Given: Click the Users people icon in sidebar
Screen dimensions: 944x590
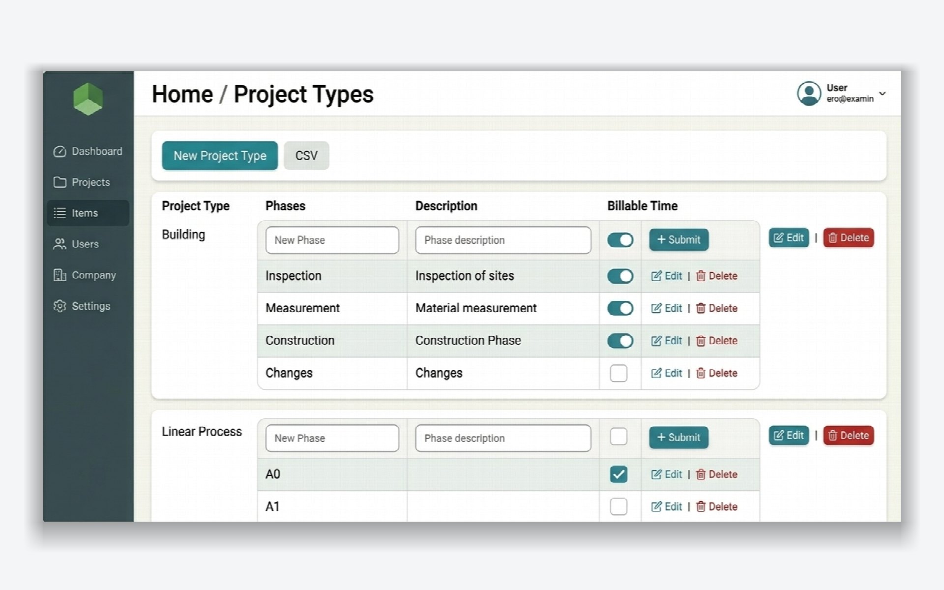Looking at the screenshot, I should click(x=59, y=244).
